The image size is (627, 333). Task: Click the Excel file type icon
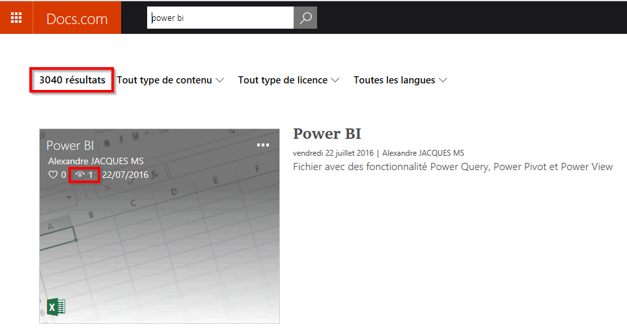(57, 306)
